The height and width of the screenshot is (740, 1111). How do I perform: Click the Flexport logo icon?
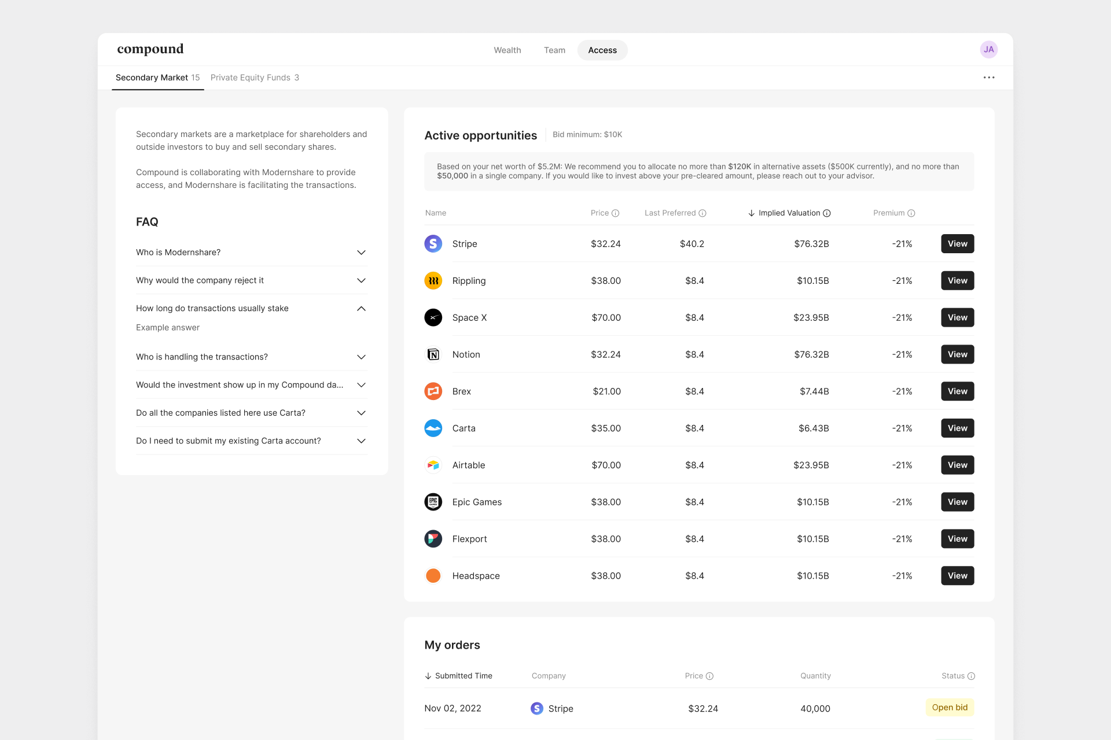point(433,539)
